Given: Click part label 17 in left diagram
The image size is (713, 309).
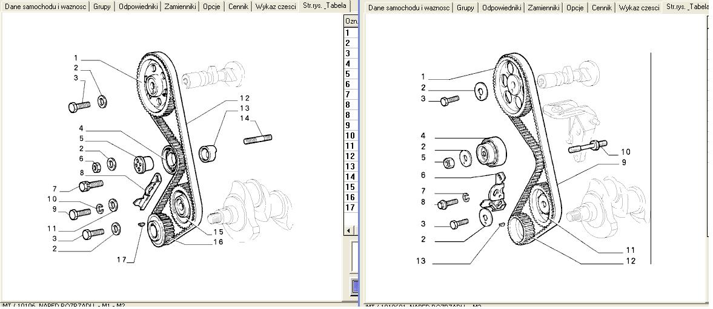Looking at the screenshot, I should pos(121,259).
